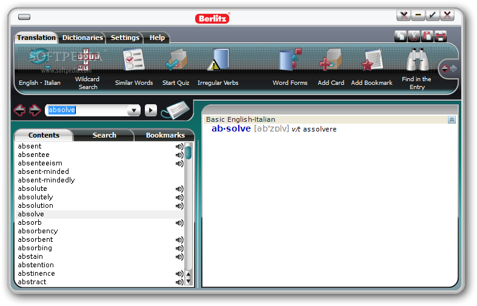This screenshot has width=477, height=306.
Task: Open Irregular Verbs reference
Action: tap(218, 67)
